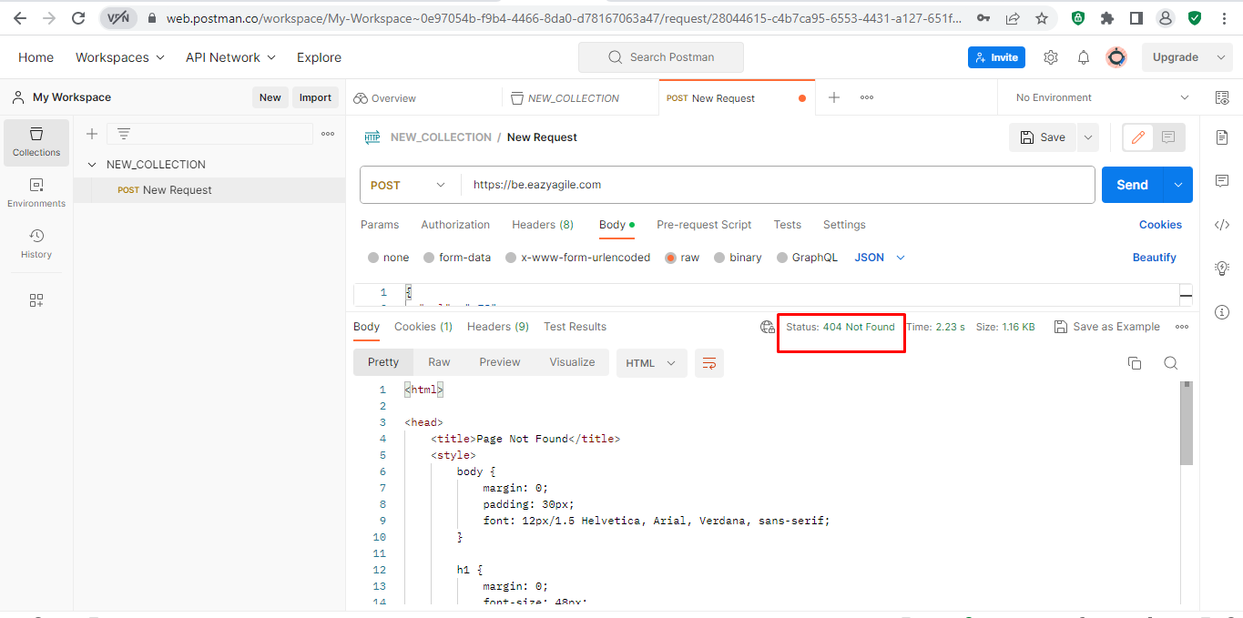
Task: Bookmark page with star icon
Action: pos(1041,18)
